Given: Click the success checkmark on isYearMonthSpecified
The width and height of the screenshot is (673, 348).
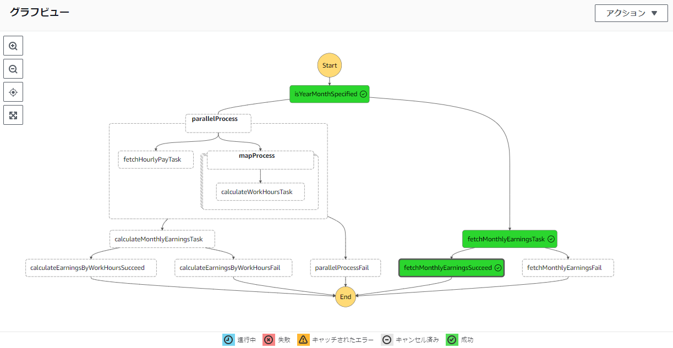Looking at the screenshot, I should (x=363, y=94).
